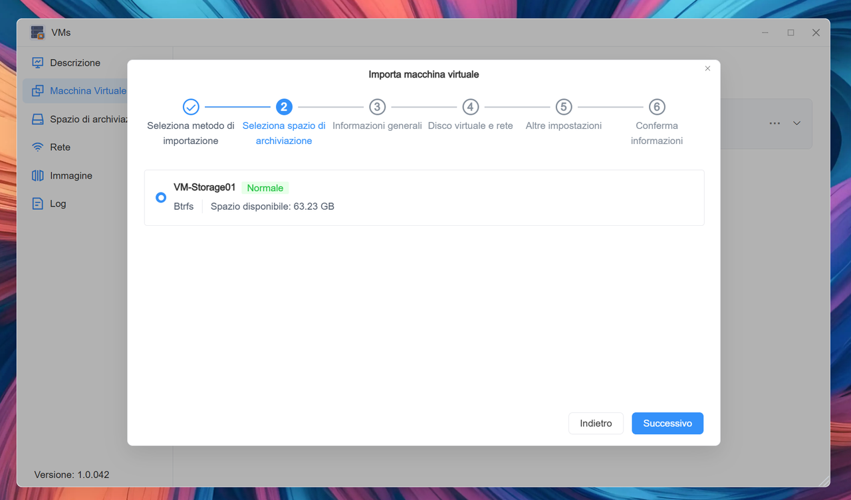This screenshot has height=500, width=851.
Task: Open Spazio di archiviazione in the sidebar
Action: point(75,119)
